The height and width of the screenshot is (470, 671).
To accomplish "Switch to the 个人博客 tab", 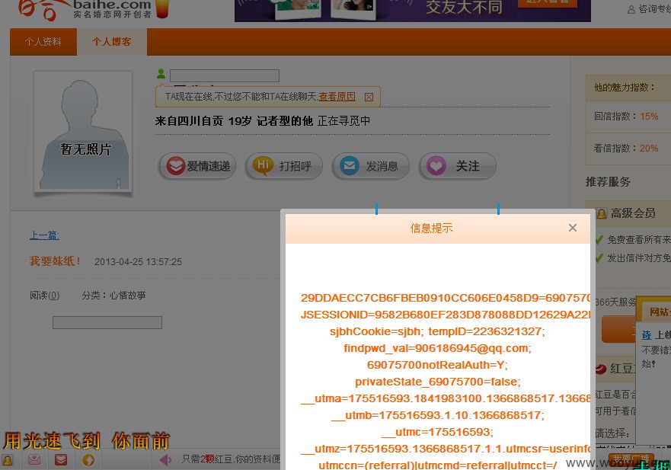I will click(x=112, y=42).
